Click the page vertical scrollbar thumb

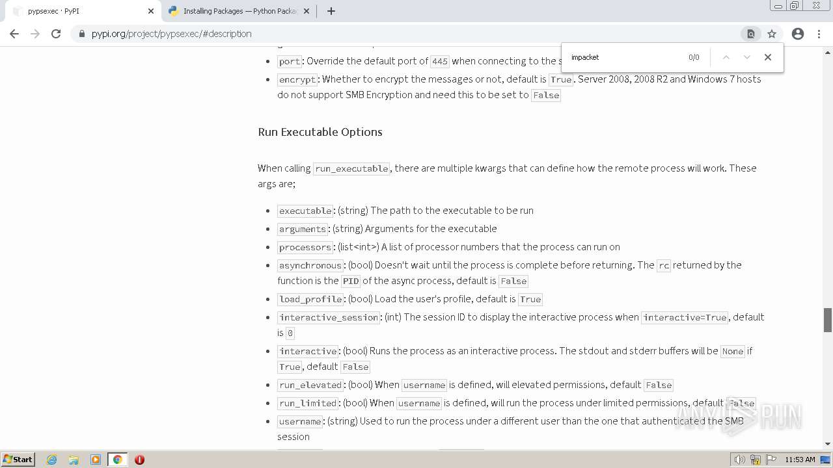(x=828, y=320)
